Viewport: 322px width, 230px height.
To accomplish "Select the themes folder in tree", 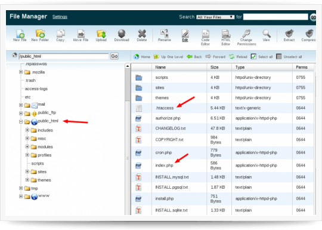I will tap(44, 180).
